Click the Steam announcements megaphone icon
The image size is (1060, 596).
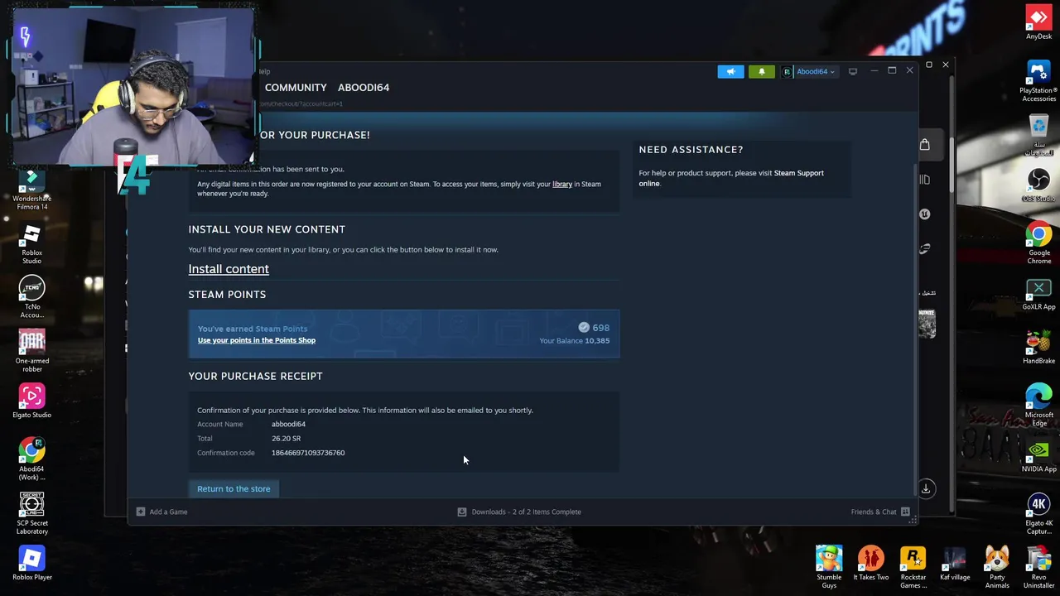tap(730, 72)
